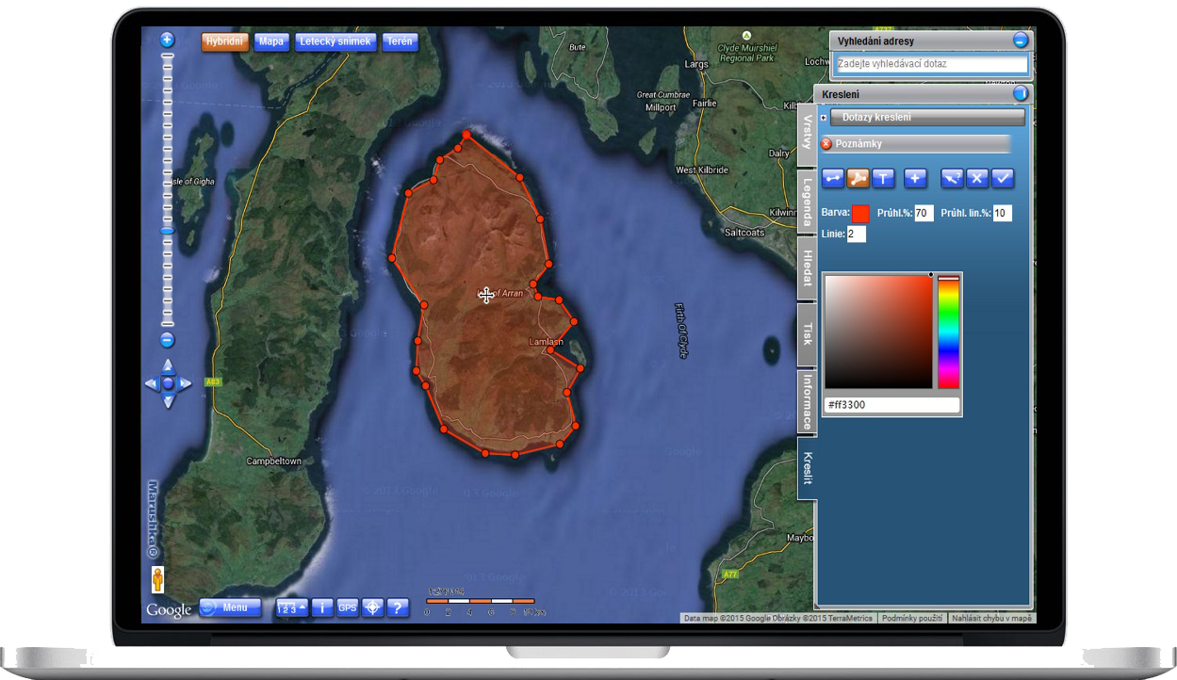Pan the map left with the arrow
Viewport: 1177px width, 680px height.
pyautogui.click(x=151, y=383)
